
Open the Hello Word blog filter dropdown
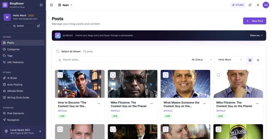pos(230,60)
